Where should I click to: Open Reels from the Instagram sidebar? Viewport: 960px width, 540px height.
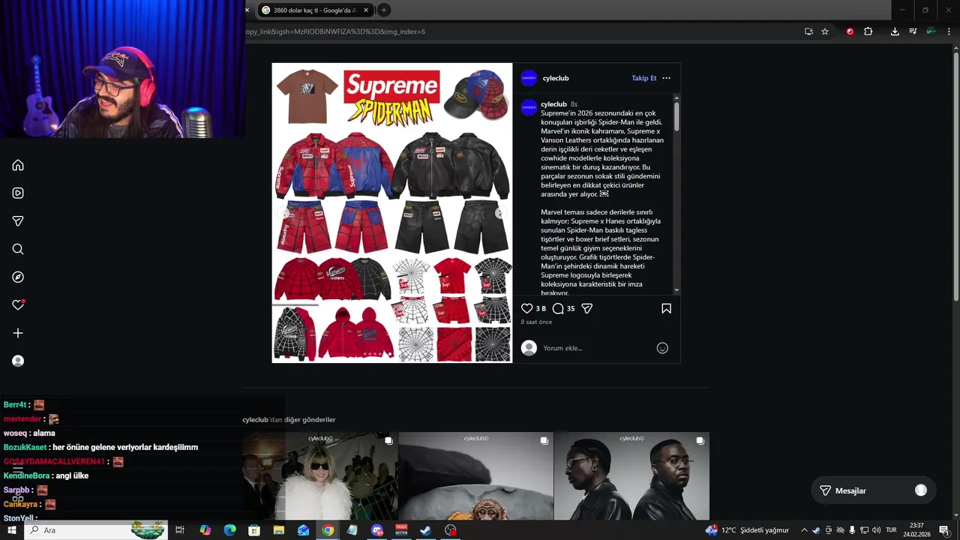pyautogui.click(x=18, y=193)
